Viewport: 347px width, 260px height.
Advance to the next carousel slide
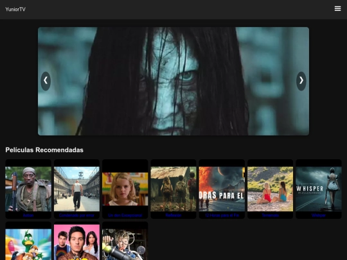click(301, 81)
